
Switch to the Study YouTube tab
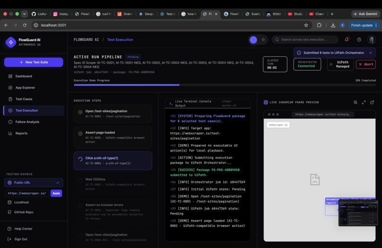coord(295,14)
